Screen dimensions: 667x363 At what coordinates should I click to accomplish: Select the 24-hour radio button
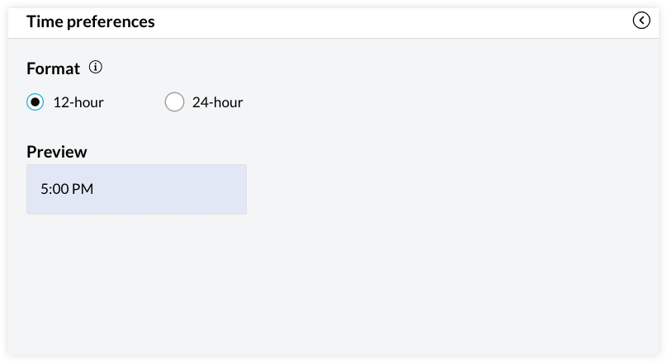coord(174,102)
